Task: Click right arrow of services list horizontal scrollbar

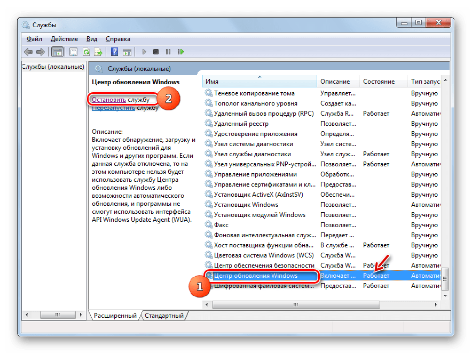Action: 436,304
